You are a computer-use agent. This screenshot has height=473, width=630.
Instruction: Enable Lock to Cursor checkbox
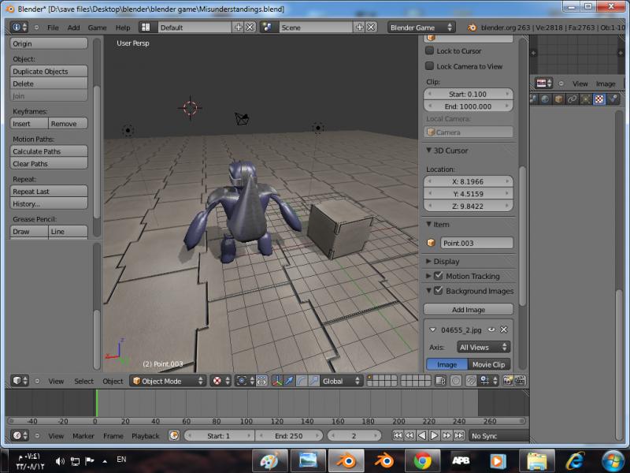pyautogui.click(x=429, y=50)
